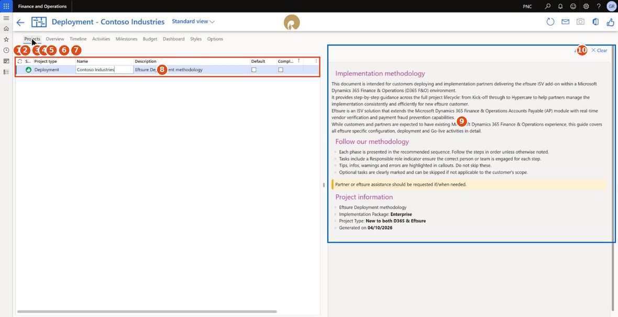The width and height of the screenshot is (618, 317).
Task: Open the Standard view dropdown
Action: 193,21
